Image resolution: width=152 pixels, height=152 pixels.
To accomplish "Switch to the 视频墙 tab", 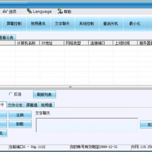I will coord(46,105).
